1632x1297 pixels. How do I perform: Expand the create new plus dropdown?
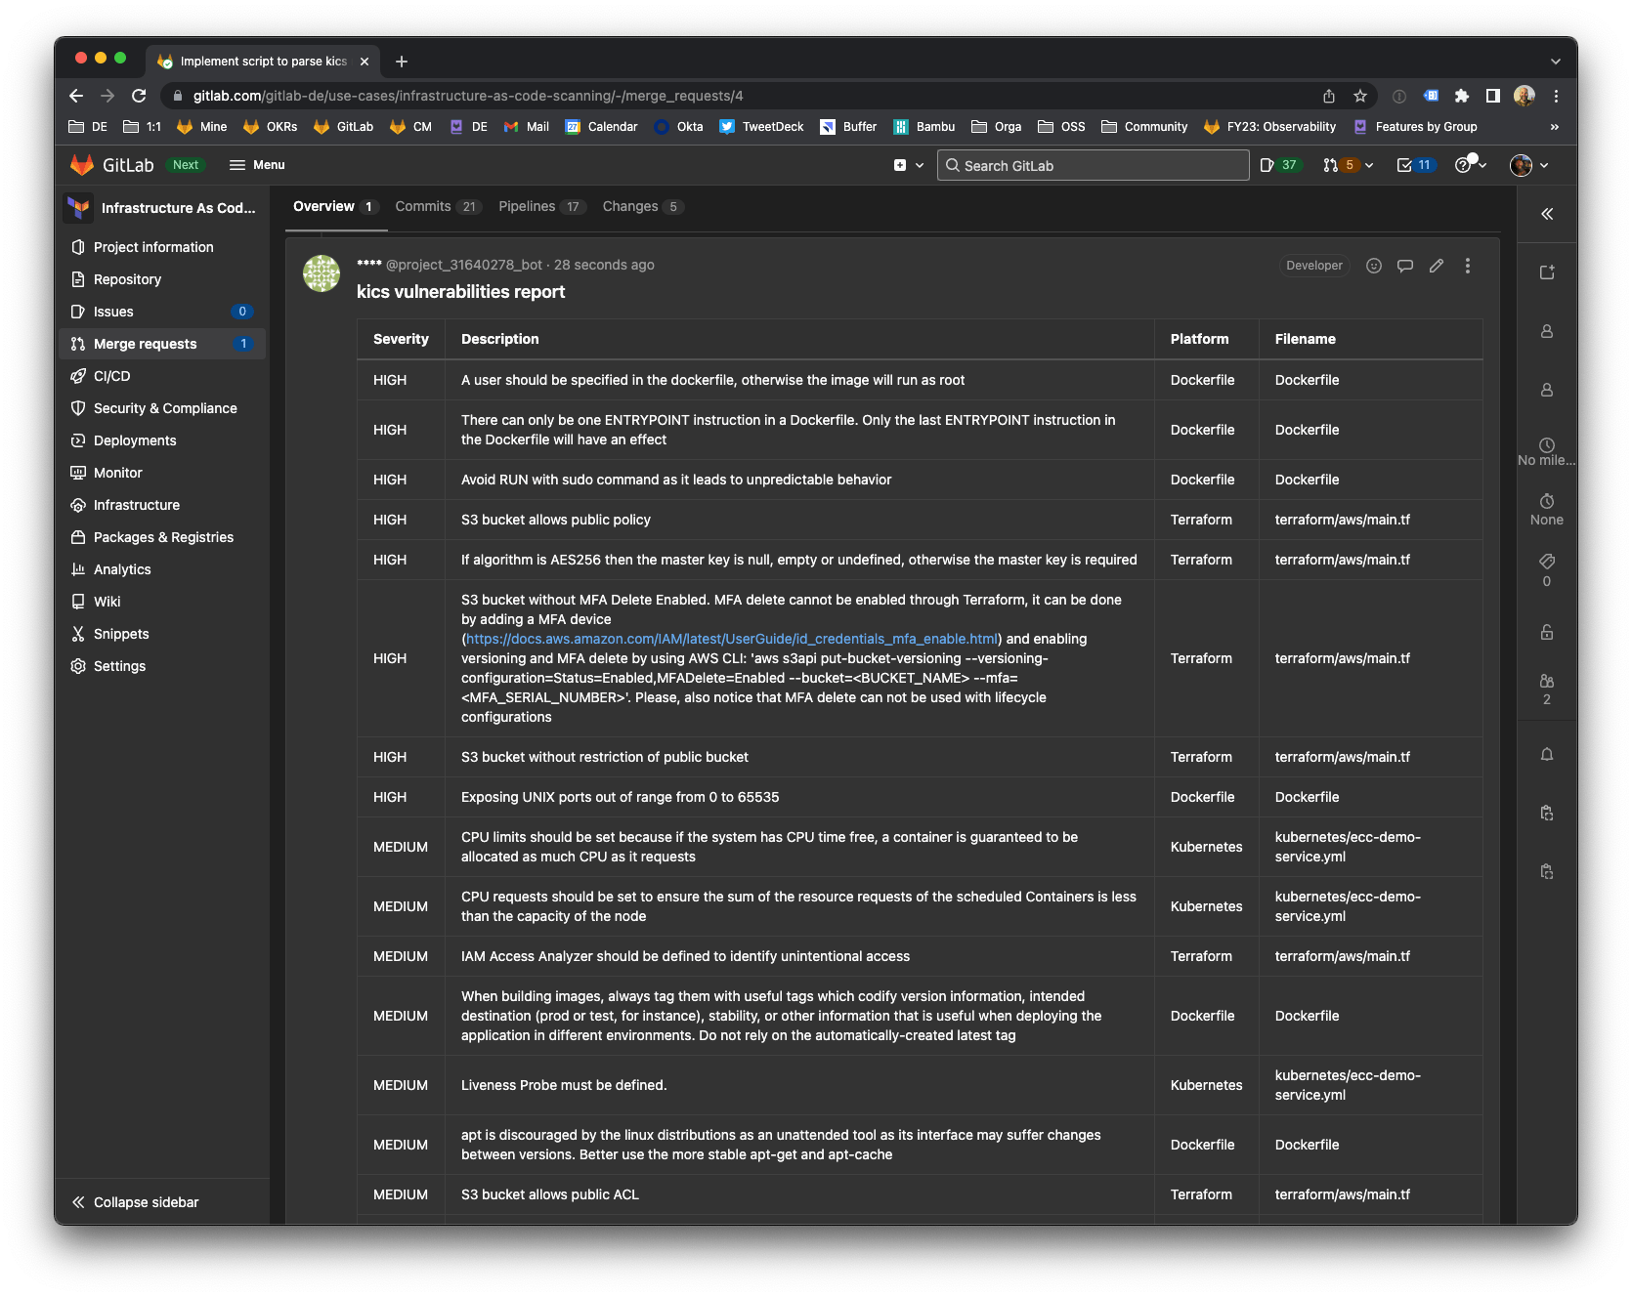[908, 165]
